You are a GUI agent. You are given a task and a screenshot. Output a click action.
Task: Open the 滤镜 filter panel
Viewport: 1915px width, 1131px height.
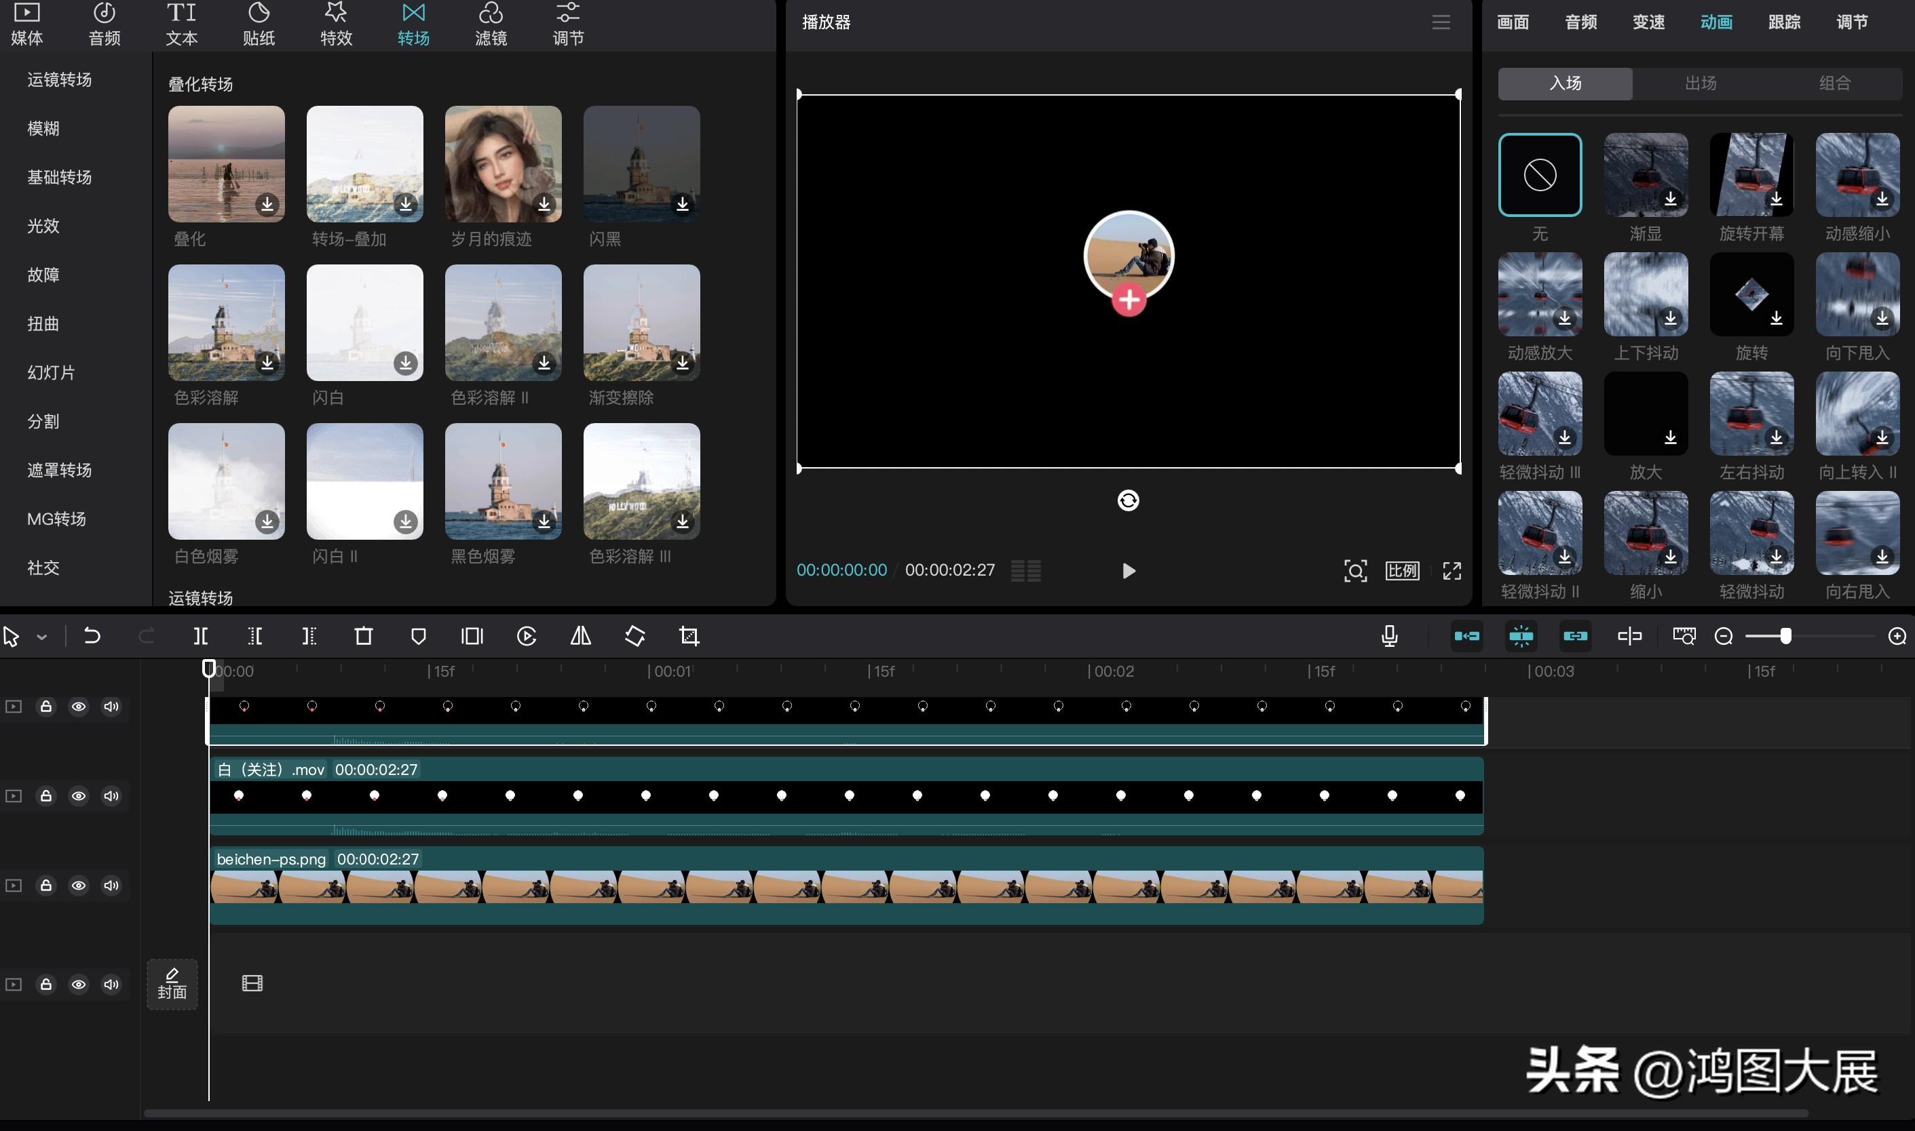(491, 24)
